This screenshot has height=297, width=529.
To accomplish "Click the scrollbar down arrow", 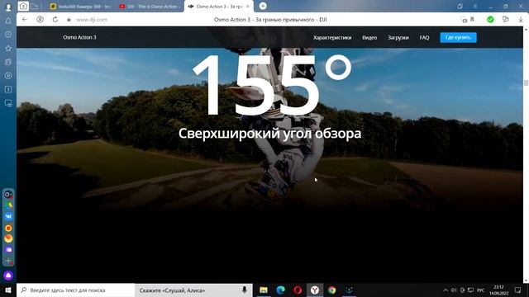I will pos(526,280).
